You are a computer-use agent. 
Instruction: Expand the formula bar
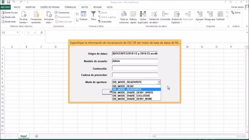(x=247, y=32)
